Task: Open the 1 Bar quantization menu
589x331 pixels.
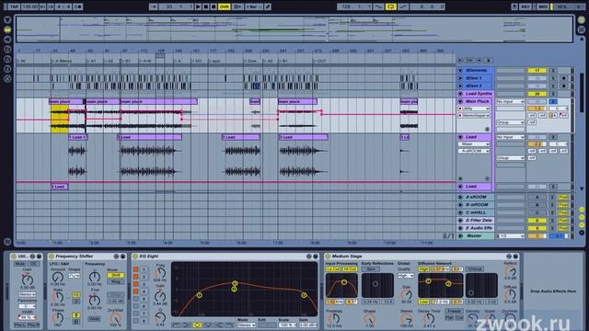Action: [x=254, y=6]
